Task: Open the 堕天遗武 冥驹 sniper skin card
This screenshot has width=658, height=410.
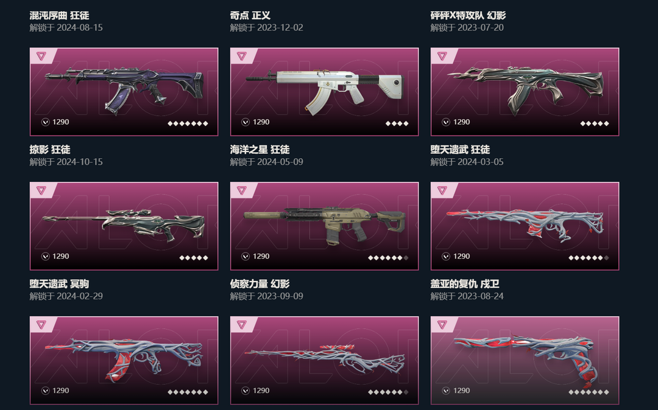Action: (124, 226)
